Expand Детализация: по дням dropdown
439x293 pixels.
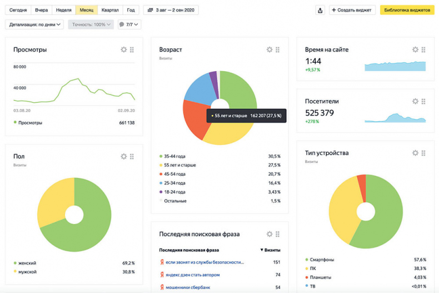pos(34,24)
